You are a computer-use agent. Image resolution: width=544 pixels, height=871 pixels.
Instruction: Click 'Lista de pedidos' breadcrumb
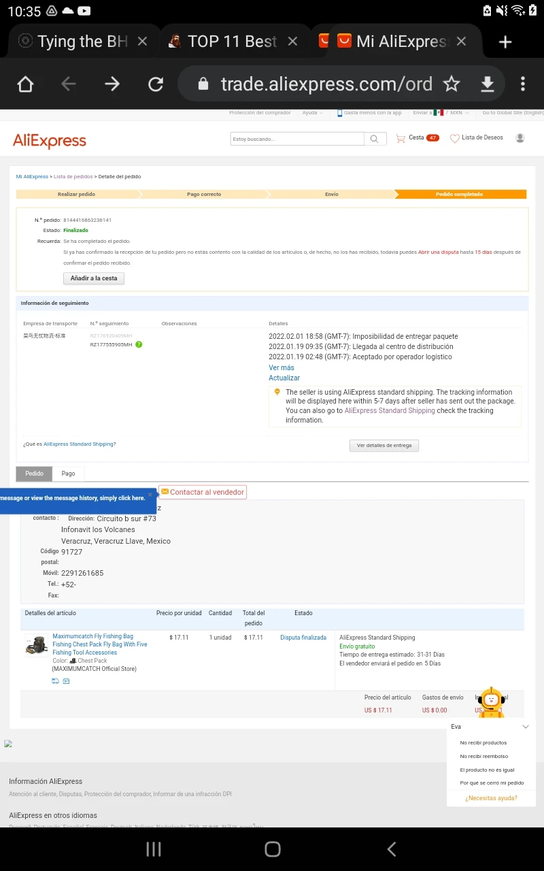click(x=73, y=177)
